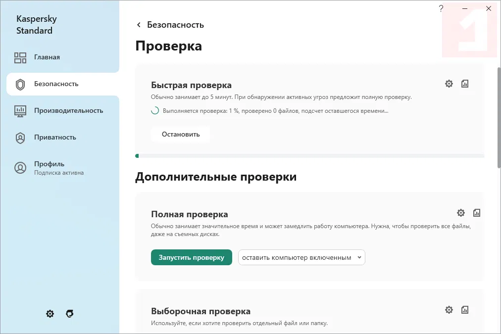Screen dimensions: 501x334
Task: Click the Дополнительные проверки heading
Action: [x=216, y=177]
